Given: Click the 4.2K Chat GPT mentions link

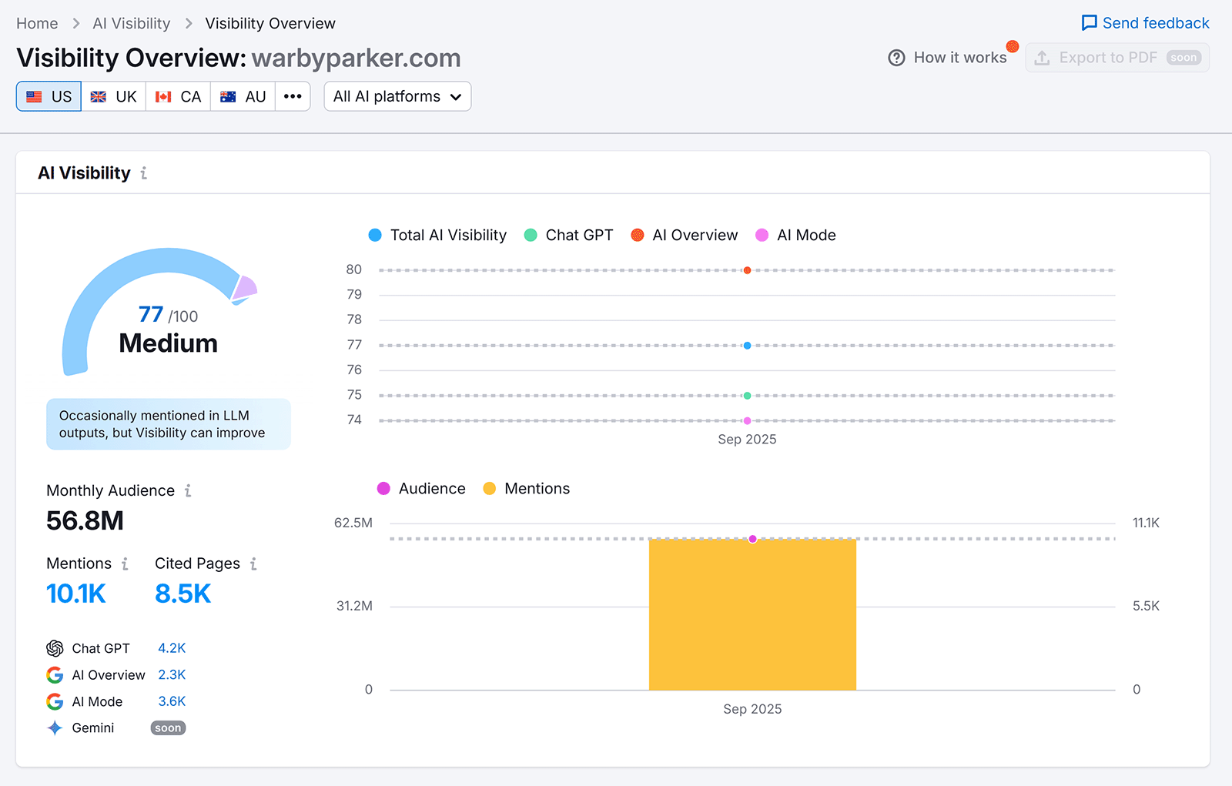Looking at the screenshot, I should tap(172, 647).
